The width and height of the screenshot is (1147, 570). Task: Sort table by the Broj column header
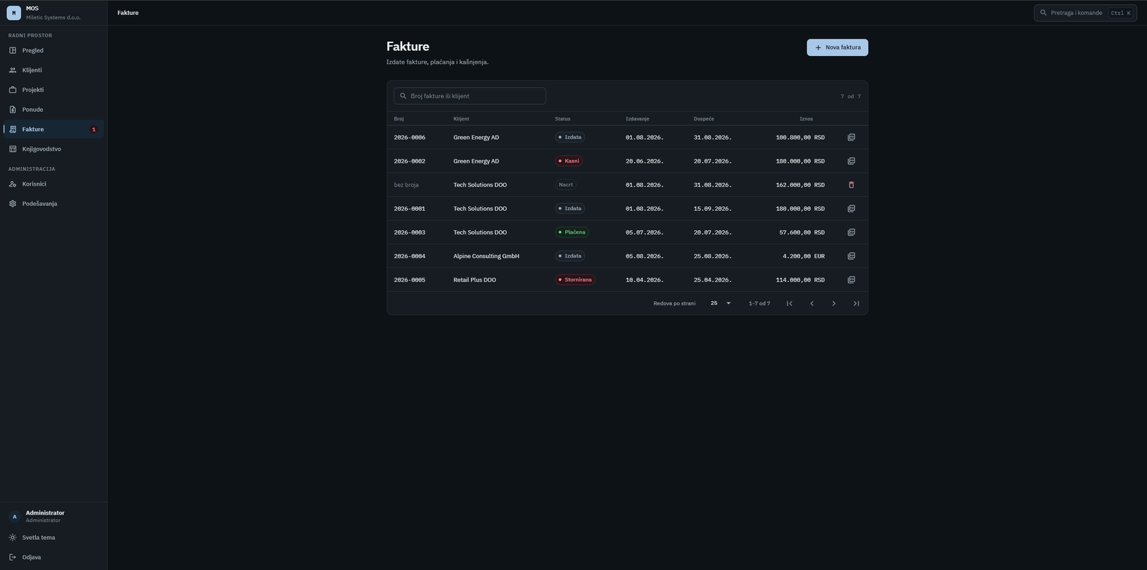399,119
